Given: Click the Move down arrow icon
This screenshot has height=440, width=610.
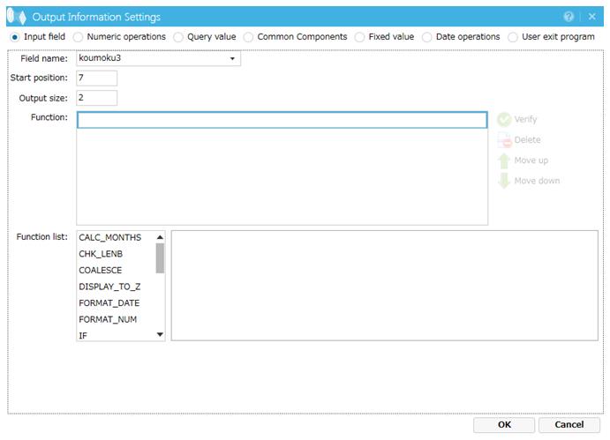Looking at the screenshot, I should (504, 181).
